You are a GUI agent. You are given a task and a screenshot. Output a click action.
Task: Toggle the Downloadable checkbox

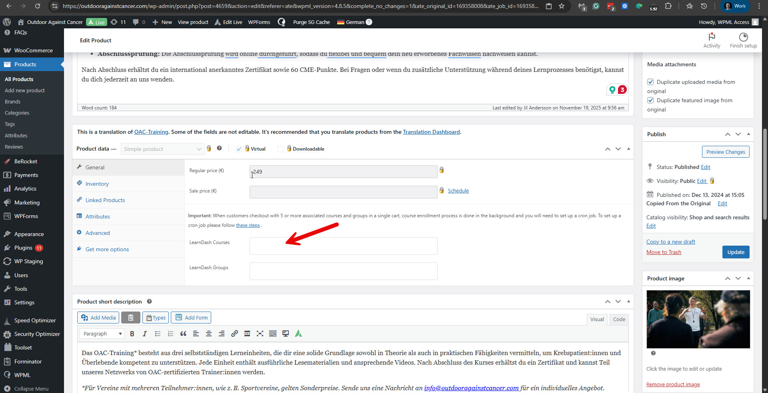coord(281,149)
